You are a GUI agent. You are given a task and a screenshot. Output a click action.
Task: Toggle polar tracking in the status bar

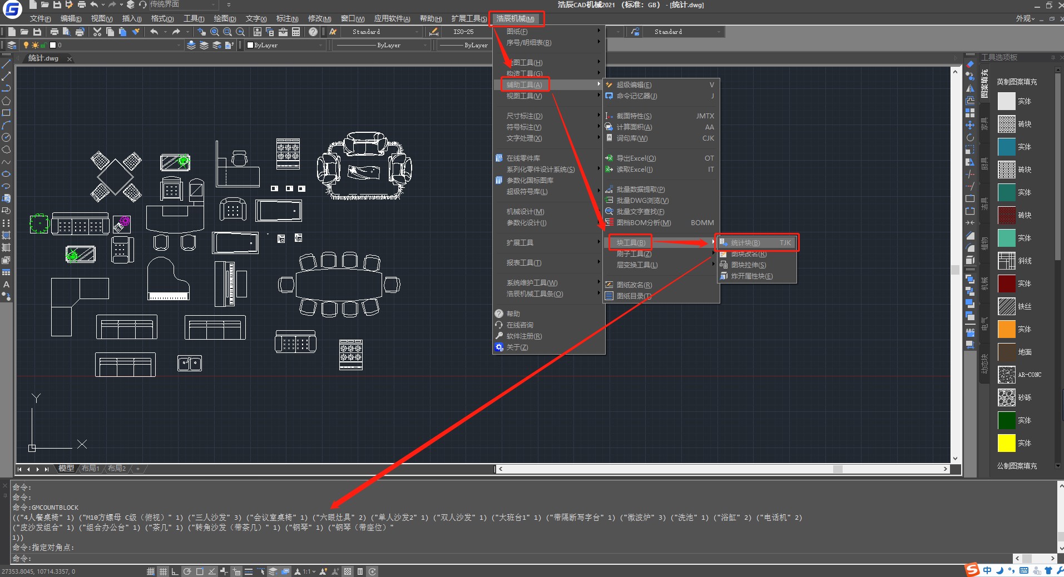coord(187,571)
